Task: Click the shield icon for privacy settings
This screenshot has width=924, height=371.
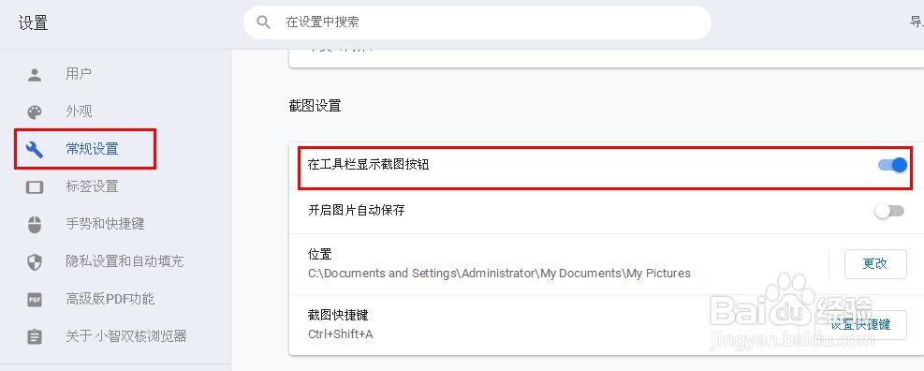Action: point(35,262)
